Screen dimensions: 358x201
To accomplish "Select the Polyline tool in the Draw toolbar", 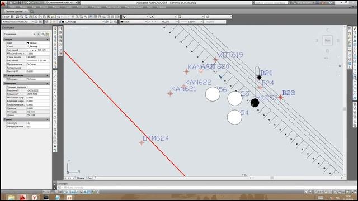I will (x=55, y=81).
